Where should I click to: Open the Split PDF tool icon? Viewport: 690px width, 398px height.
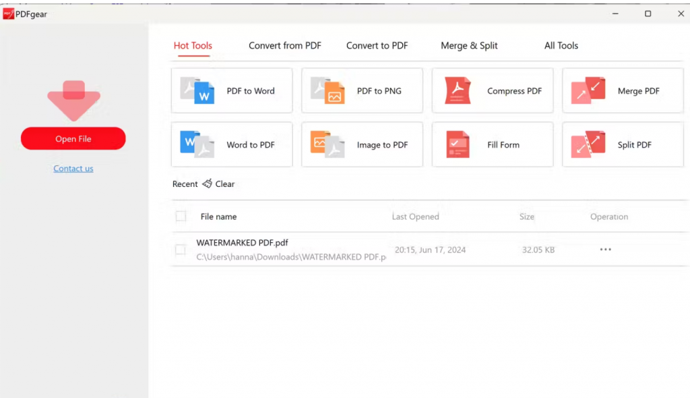click(x=588, y=144)
